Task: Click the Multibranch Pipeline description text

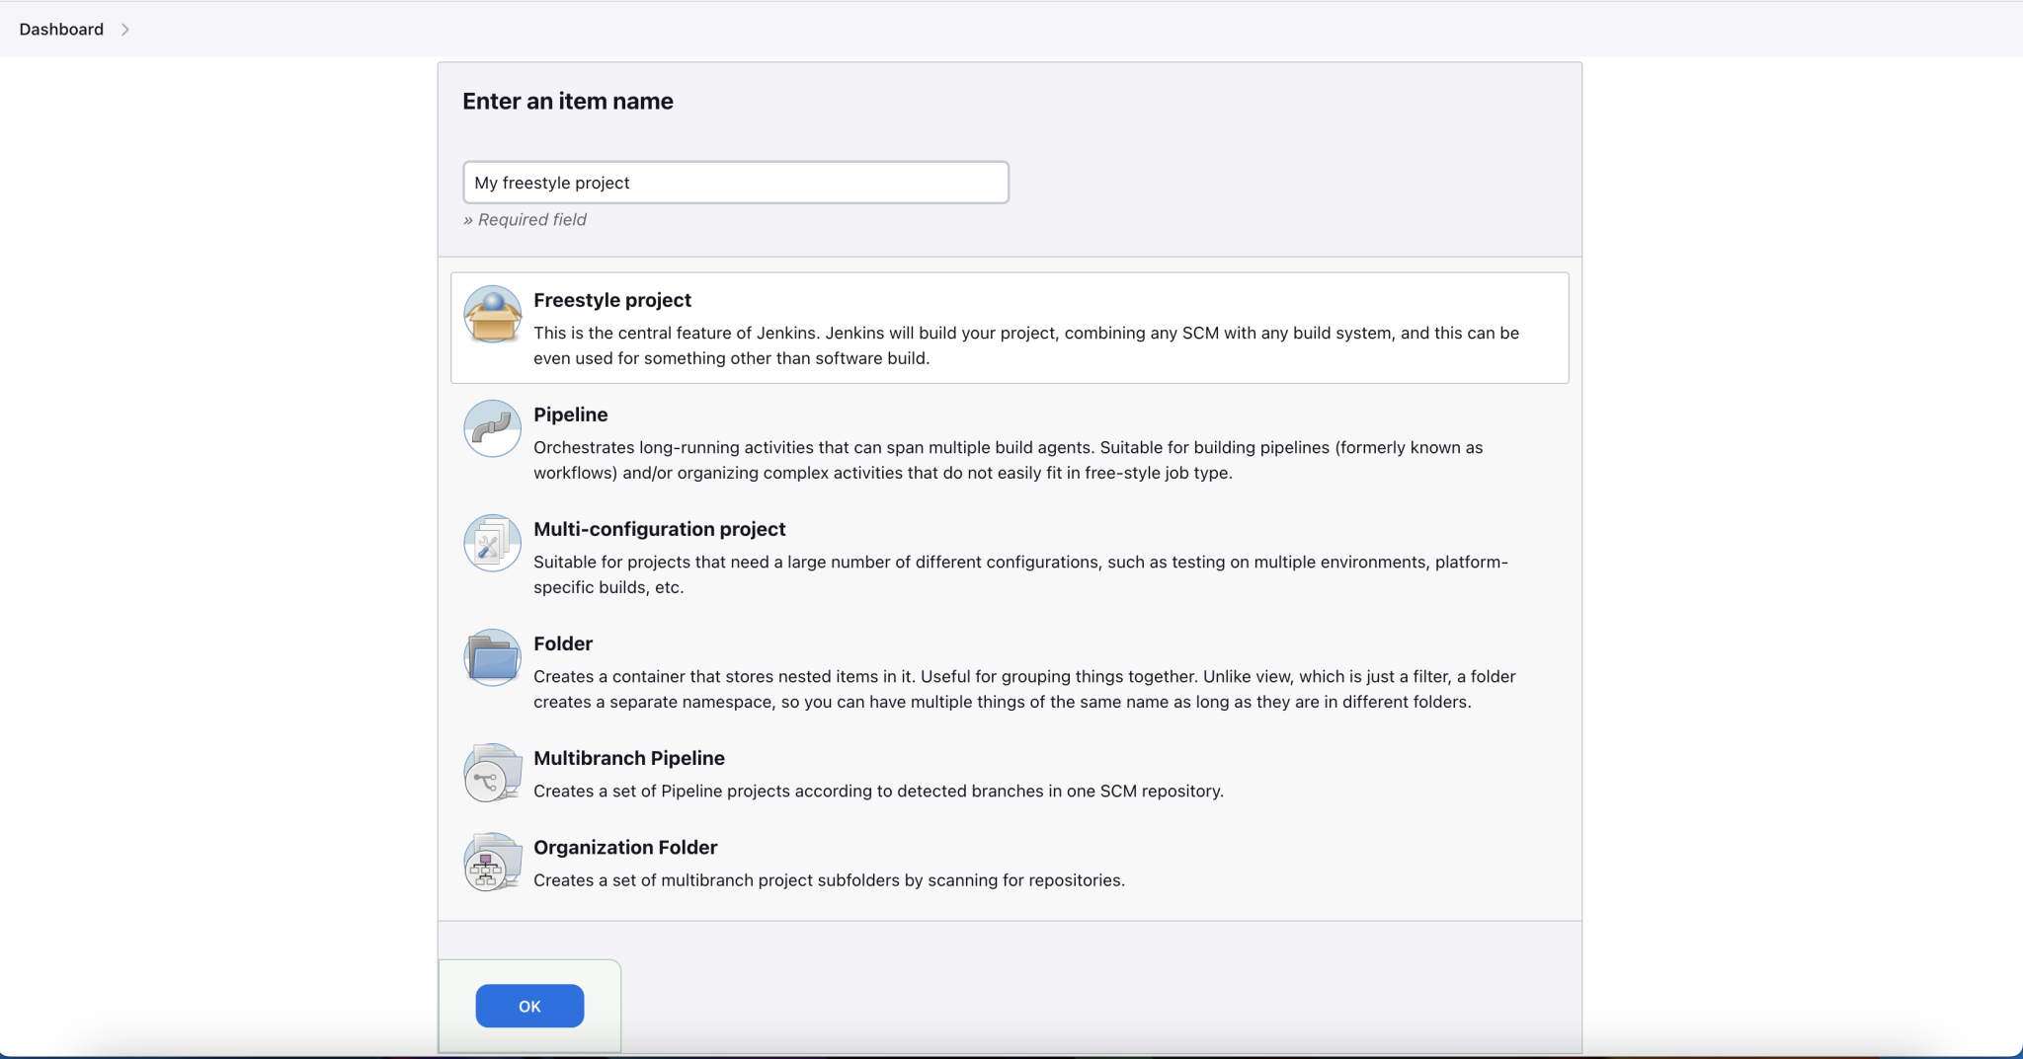Action: point(878,792)
